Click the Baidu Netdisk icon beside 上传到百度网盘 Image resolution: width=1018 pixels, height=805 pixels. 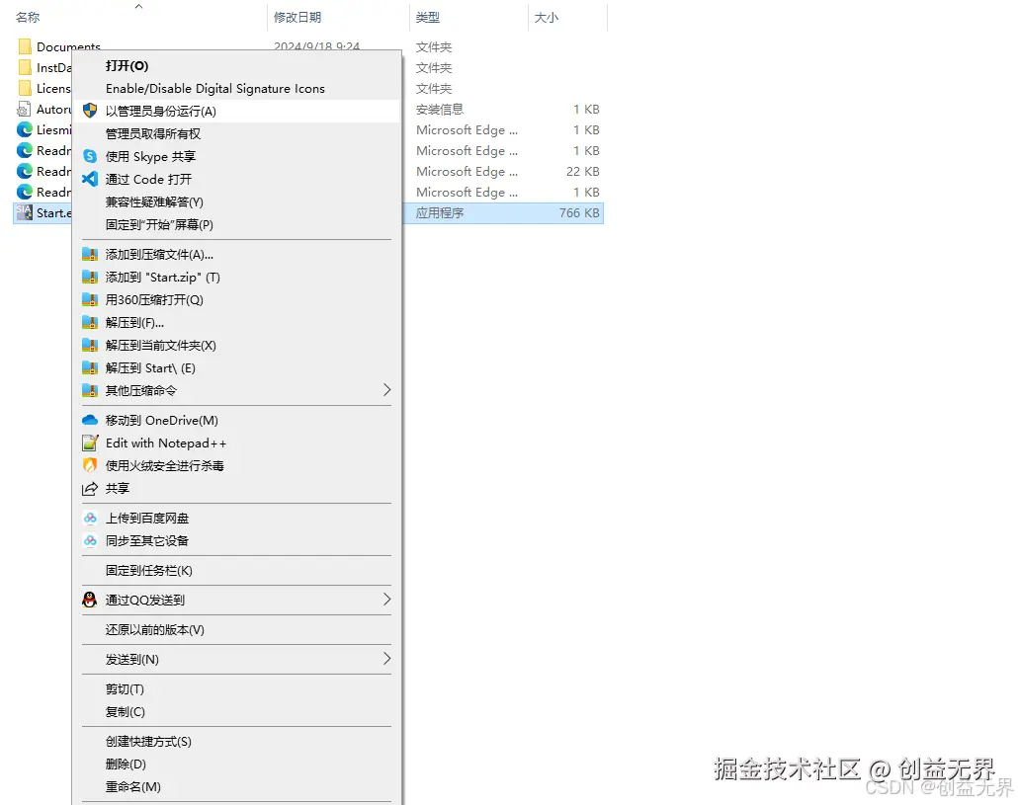pos(90,518)
